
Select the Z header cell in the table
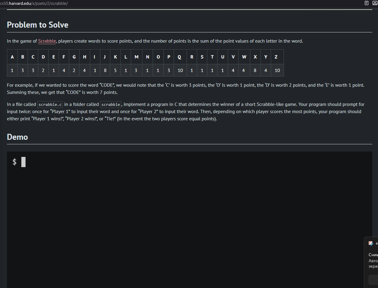pyautogui.click(x=276, y=57)
